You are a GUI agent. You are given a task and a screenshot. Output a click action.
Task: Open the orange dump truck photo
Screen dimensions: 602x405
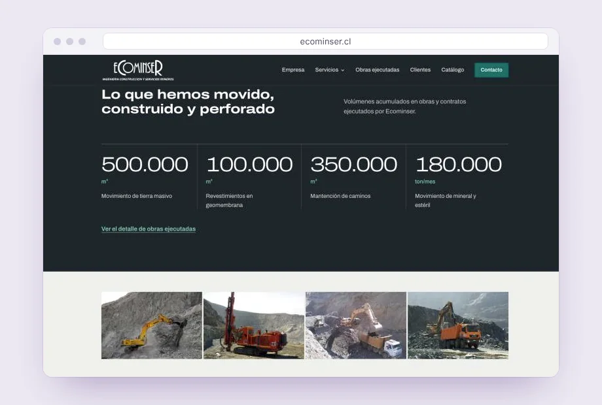pyautogui.click(x=458, y=325)
